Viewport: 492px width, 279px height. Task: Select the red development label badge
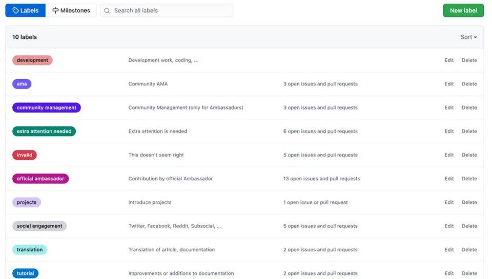(x=32, y=60)
